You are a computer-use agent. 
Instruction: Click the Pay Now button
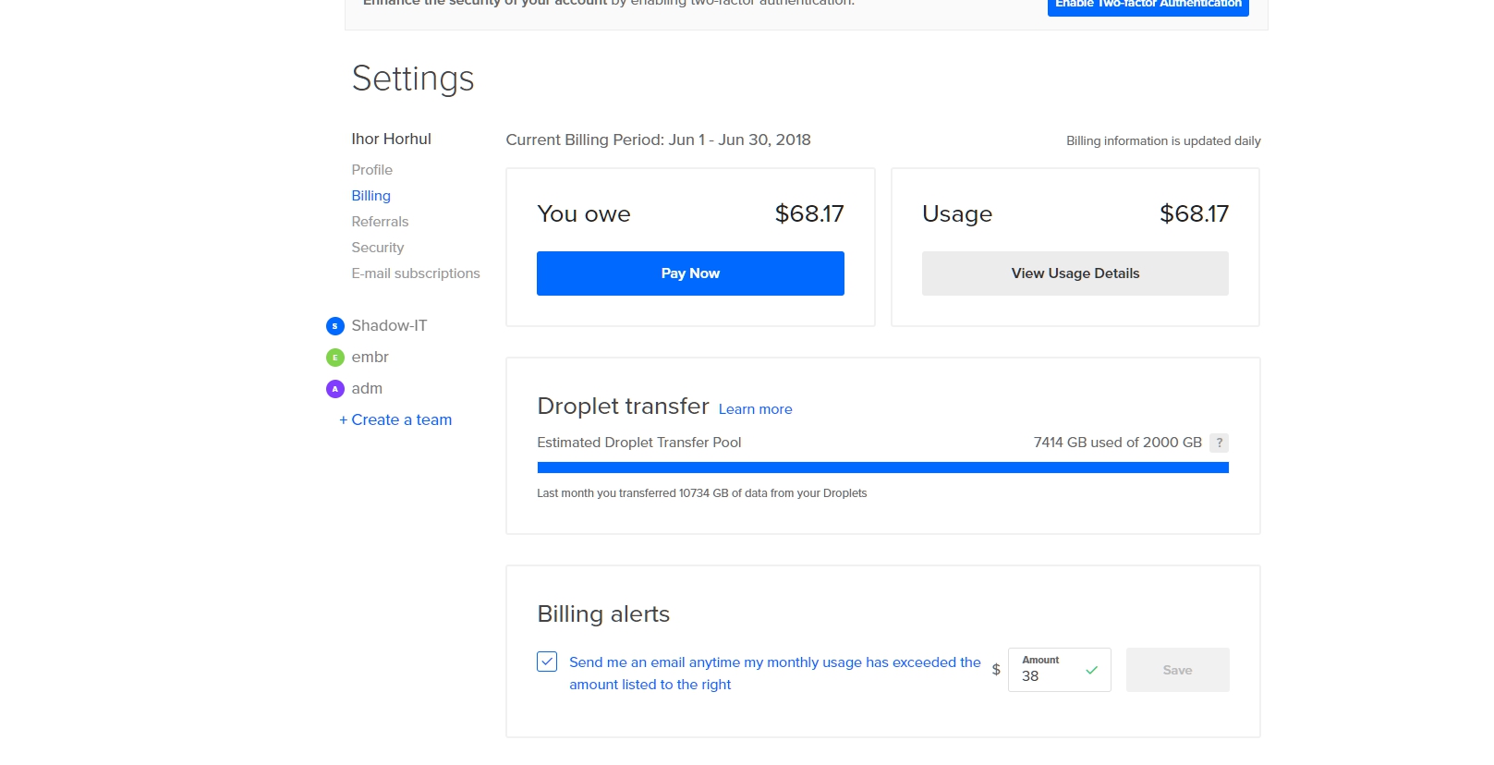click(690, 273)
